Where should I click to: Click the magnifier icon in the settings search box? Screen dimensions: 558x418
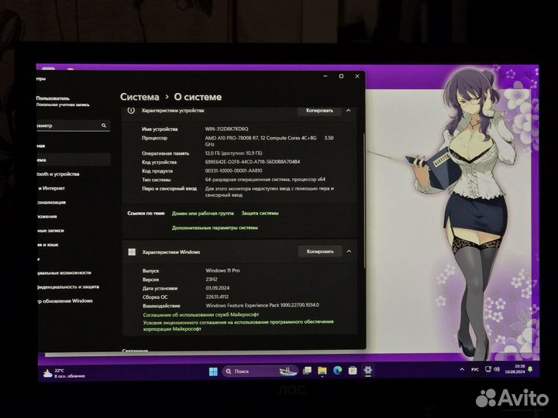(104, 125)
